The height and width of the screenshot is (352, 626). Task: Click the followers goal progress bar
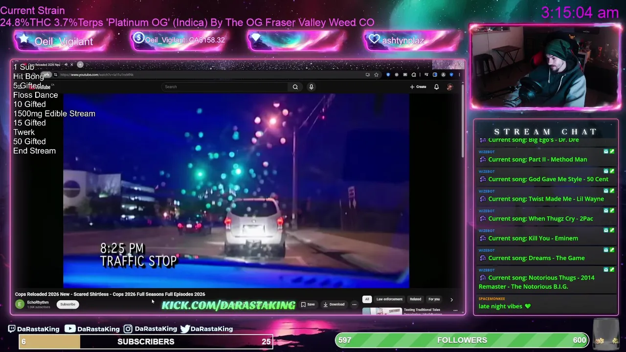click(x=462, y=340)
